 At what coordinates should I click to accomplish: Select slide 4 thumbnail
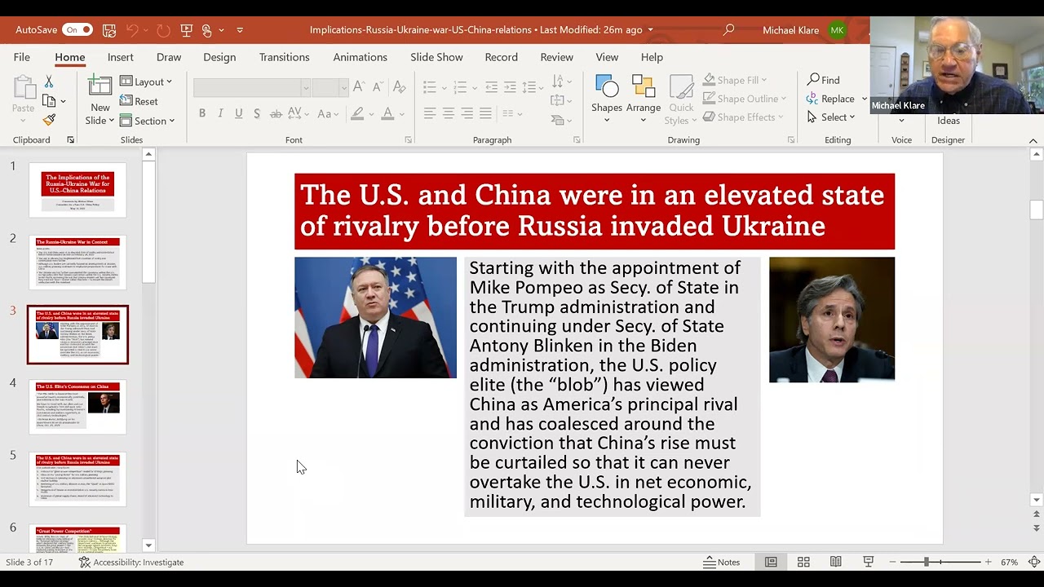[x=77, y=407]
